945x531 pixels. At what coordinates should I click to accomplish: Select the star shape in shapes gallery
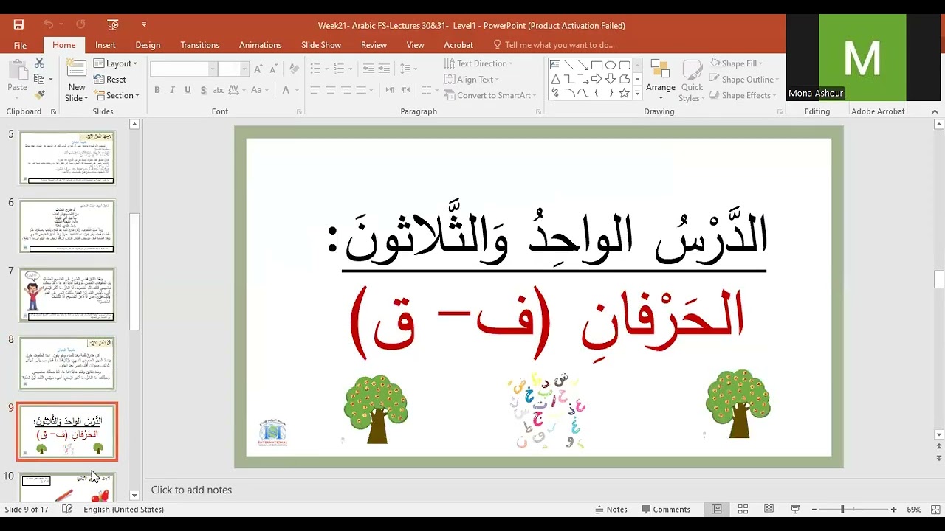(625, 93)
